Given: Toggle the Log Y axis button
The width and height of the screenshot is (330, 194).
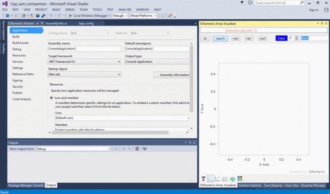Looking at the screenshot, I should pyautogui.click(x=249, y=38).
